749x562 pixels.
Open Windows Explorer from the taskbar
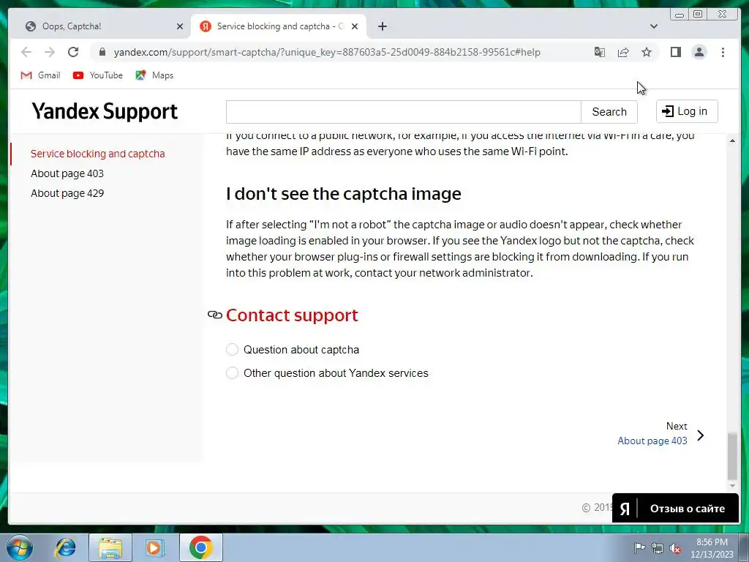pos(110,547)
